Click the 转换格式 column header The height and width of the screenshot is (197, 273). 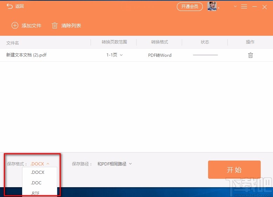tap(159, 42)
